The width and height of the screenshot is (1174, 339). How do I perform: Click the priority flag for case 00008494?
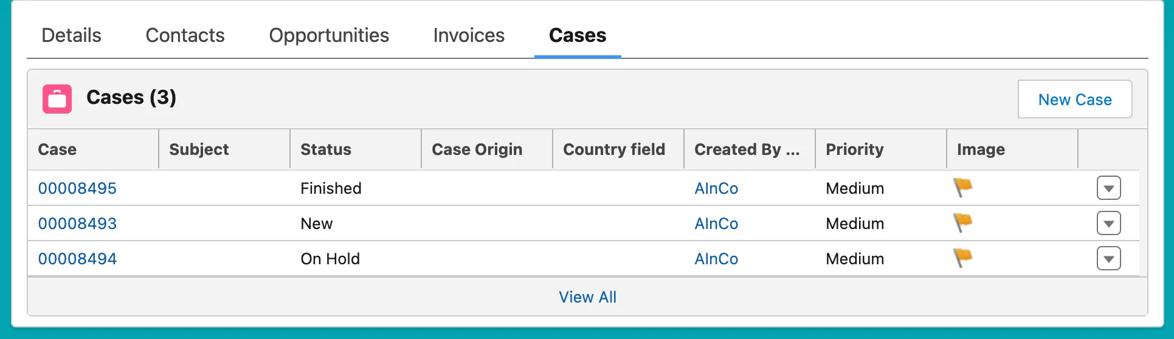click(x=962, y=258)
